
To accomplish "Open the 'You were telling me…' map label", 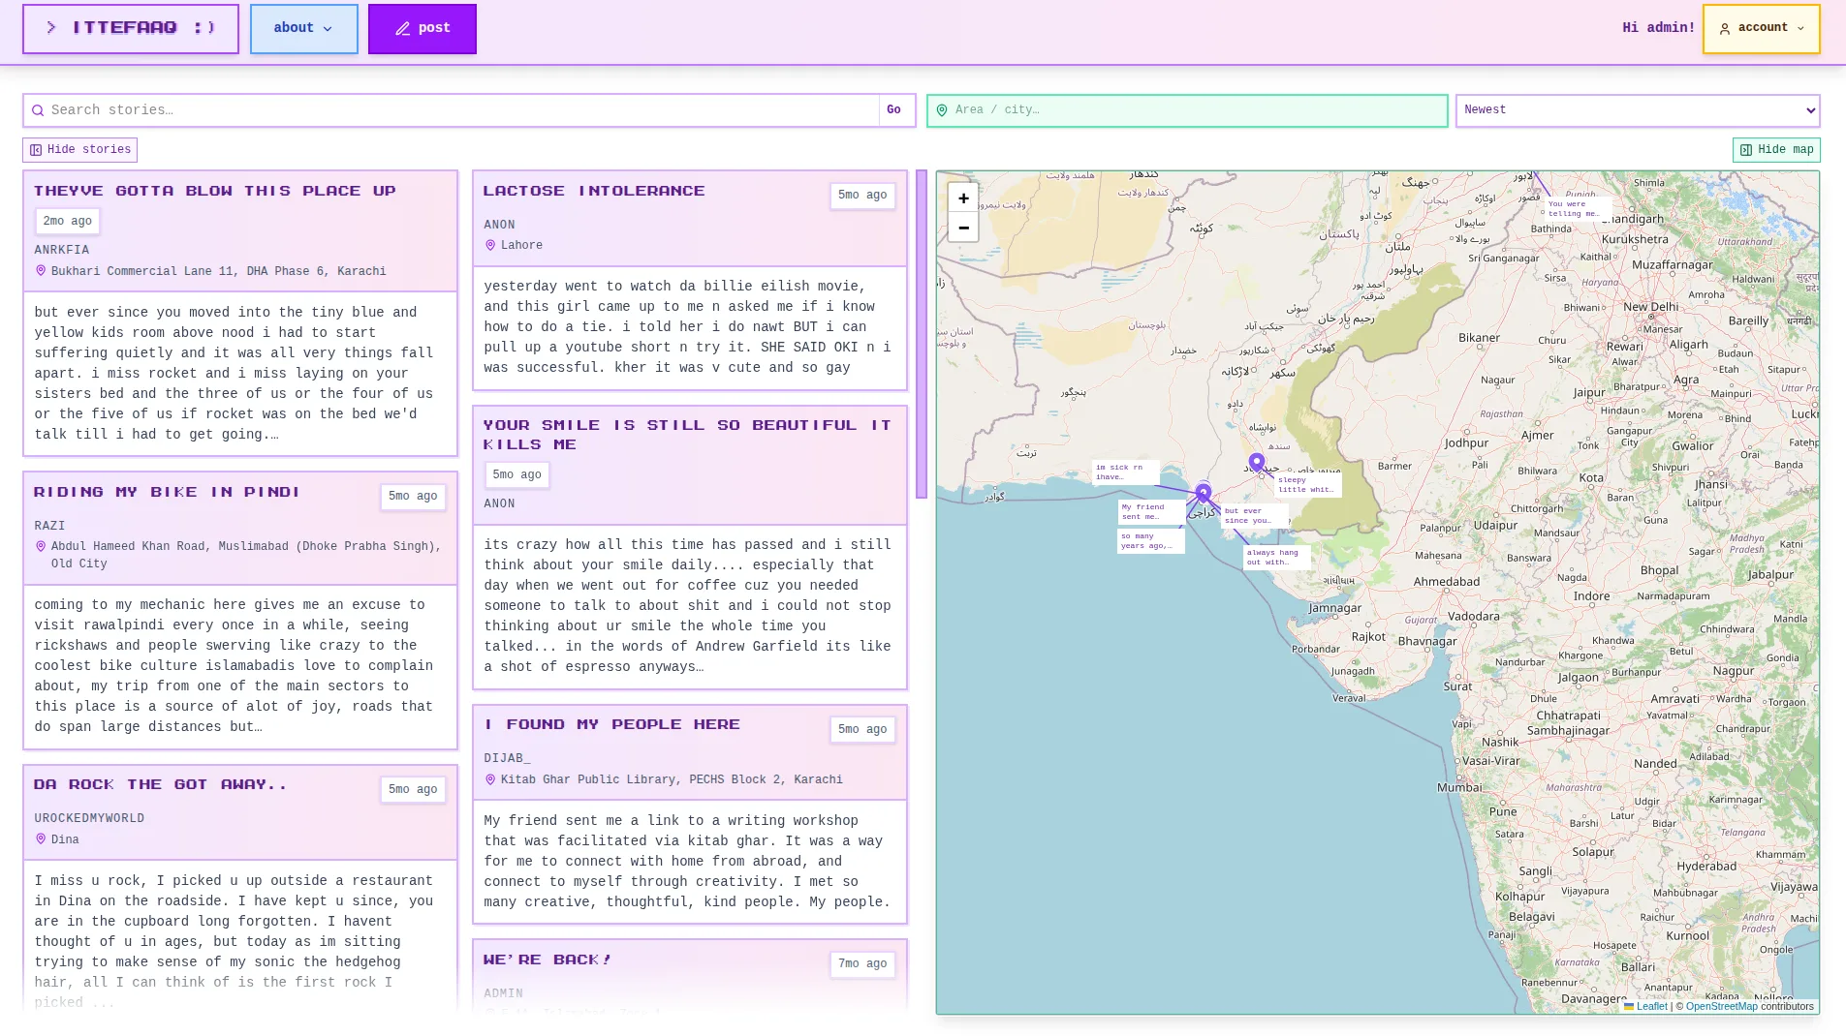I will pos(1577,208).
